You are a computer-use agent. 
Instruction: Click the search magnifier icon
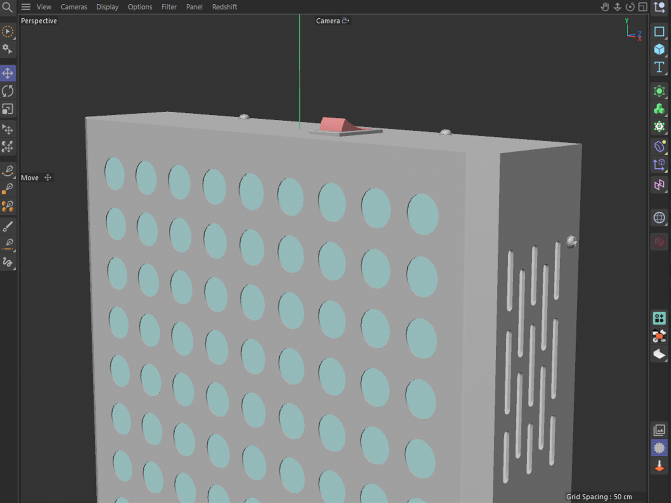pyautogui.click(x=7, y=7)
